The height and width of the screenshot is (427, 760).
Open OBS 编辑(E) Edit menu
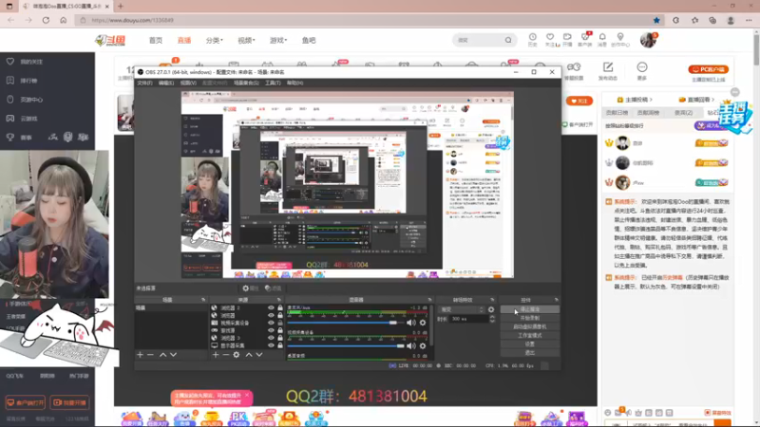tap(165, 83)
